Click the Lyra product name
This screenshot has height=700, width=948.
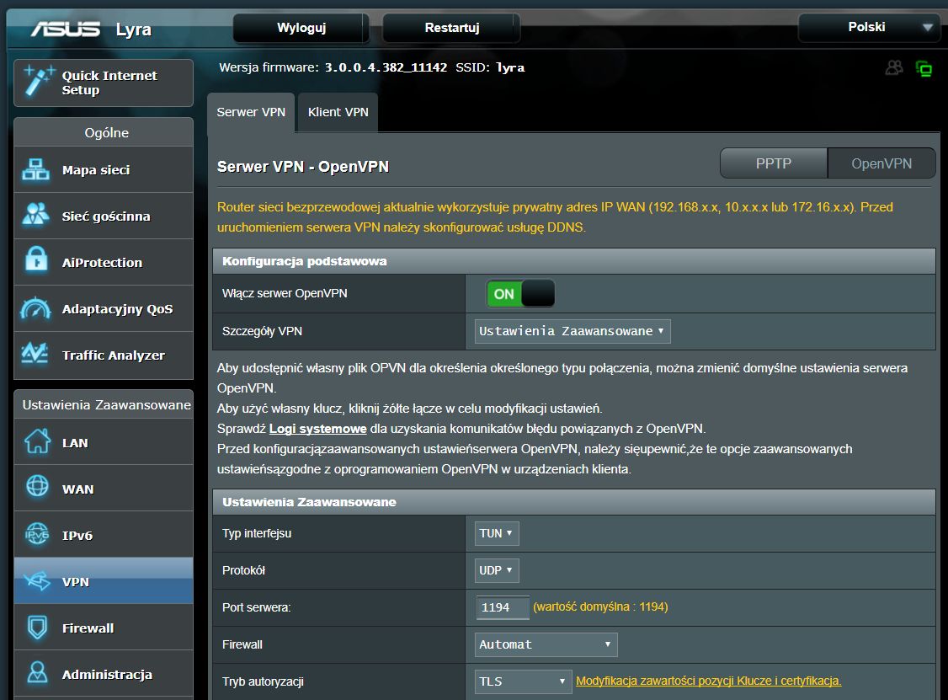(x=134, y=29)
